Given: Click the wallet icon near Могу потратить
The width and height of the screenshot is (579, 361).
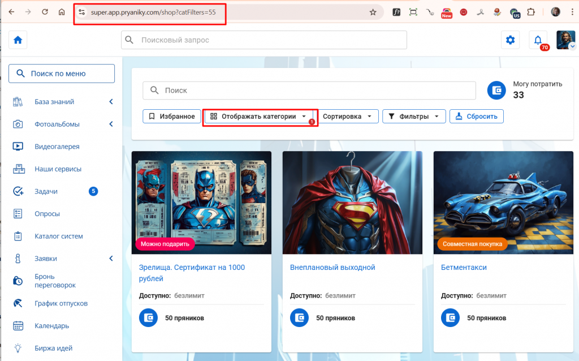Looking at the screenshot, I should [496, 91].
